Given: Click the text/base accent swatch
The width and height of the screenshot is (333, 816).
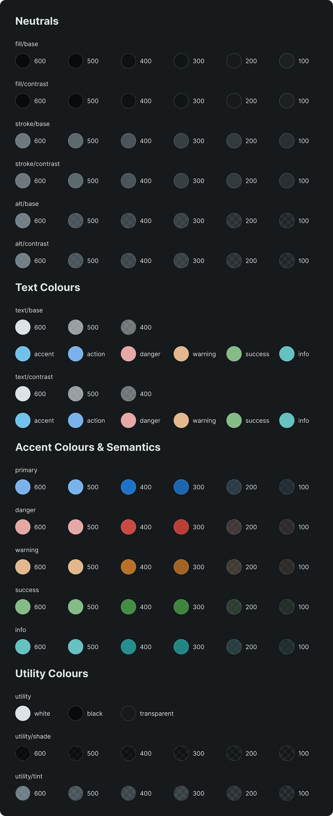Looking at the screenshot, I should coord(23,354).
